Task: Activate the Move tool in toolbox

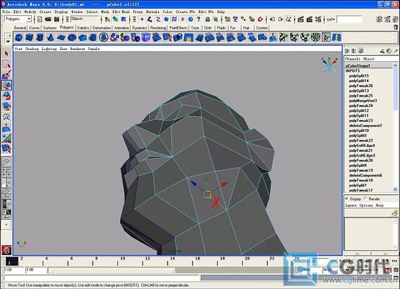Action: [7, 85]
